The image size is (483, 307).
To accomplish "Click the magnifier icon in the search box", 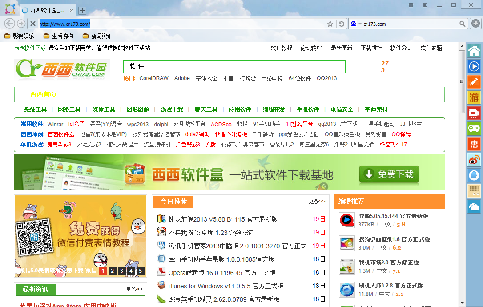I will coord(463,24).
